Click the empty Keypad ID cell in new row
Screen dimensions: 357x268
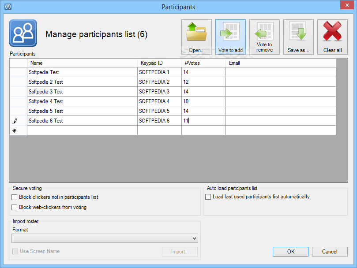(x=159, y=130)
